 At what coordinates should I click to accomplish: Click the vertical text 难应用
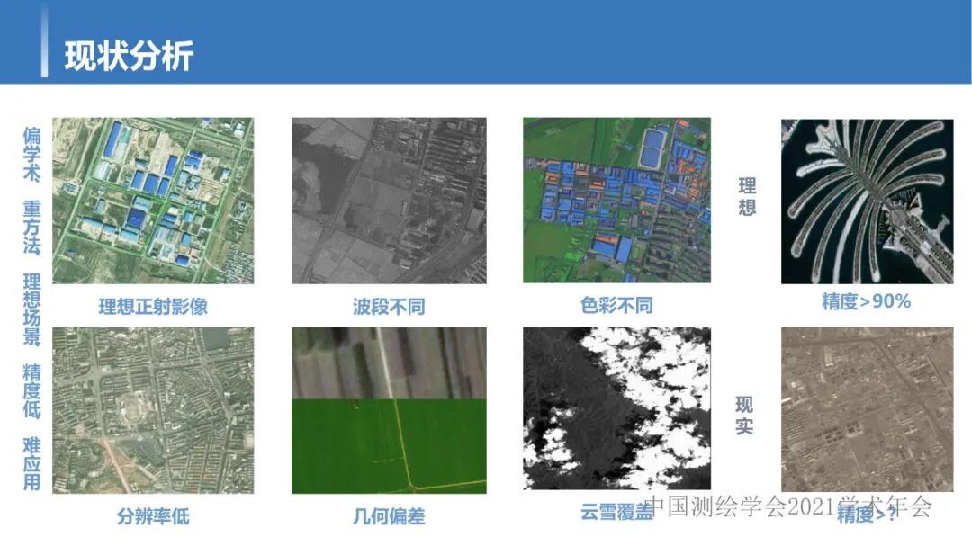point(31,463)
